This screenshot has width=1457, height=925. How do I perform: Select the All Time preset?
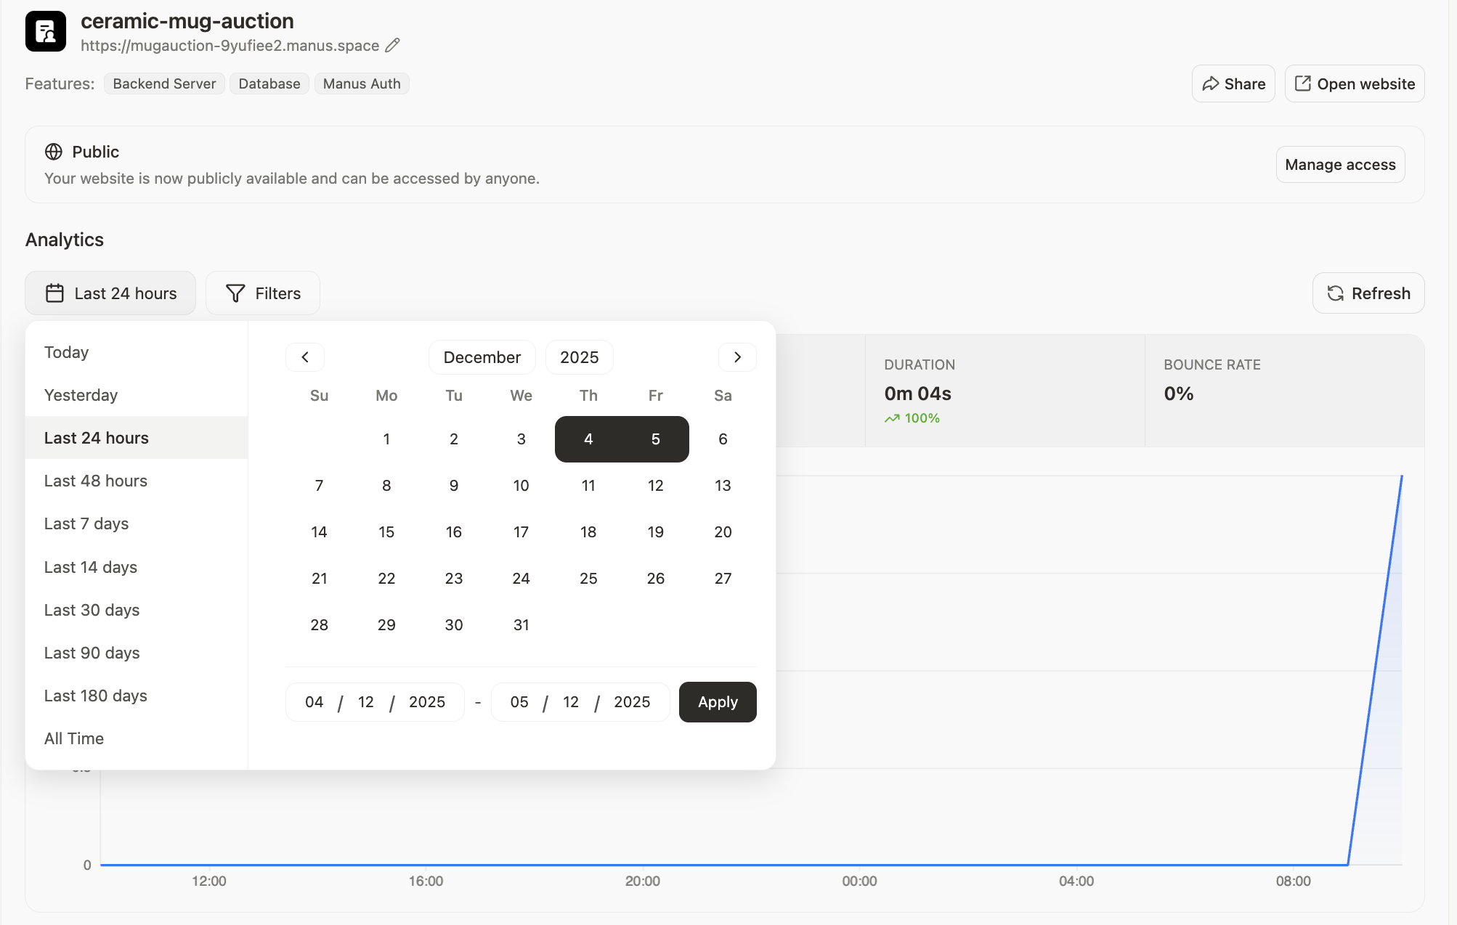click(74, 738)
